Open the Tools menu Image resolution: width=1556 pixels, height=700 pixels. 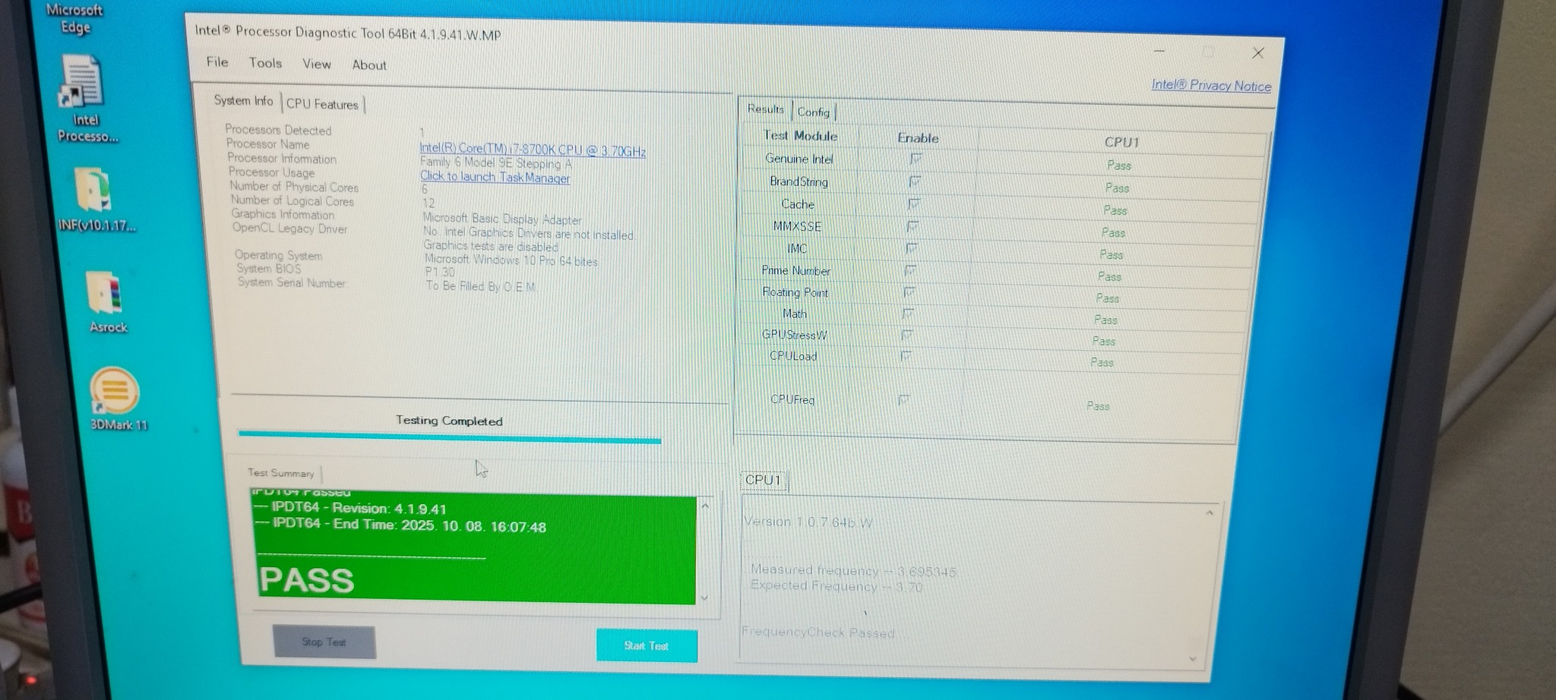point(265,63)
